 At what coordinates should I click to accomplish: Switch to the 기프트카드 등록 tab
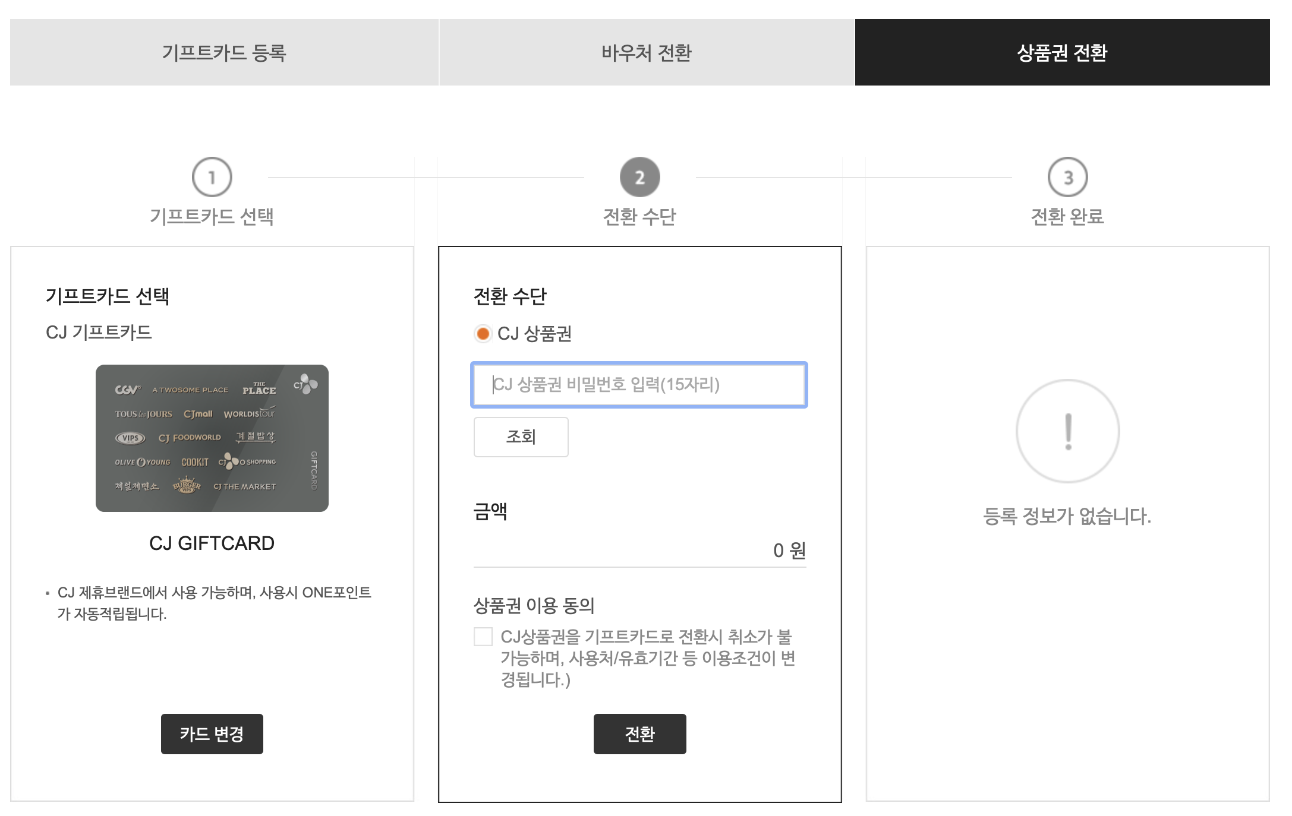224,52
